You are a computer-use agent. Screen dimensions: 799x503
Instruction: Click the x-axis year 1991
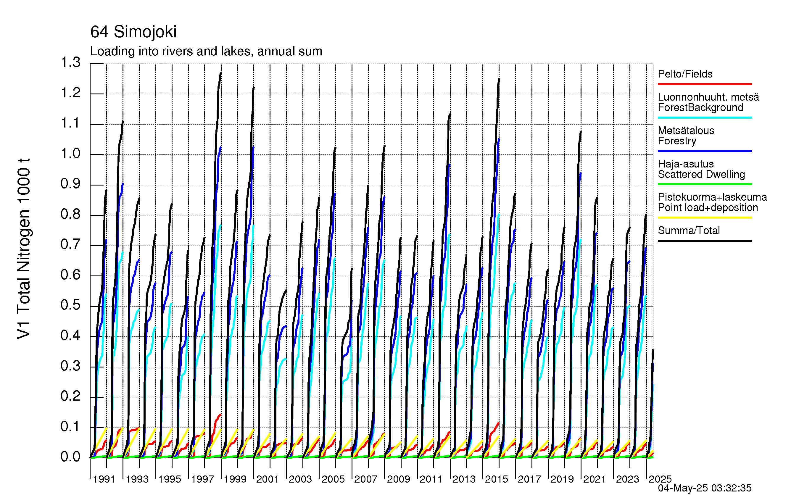[104, 479]
